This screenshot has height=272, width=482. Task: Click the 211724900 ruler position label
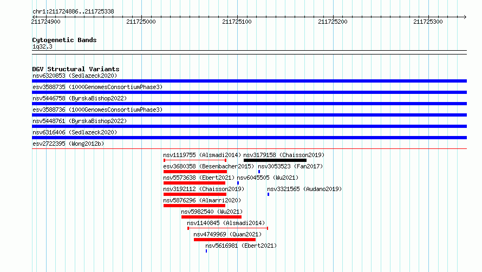coord(46,22)
